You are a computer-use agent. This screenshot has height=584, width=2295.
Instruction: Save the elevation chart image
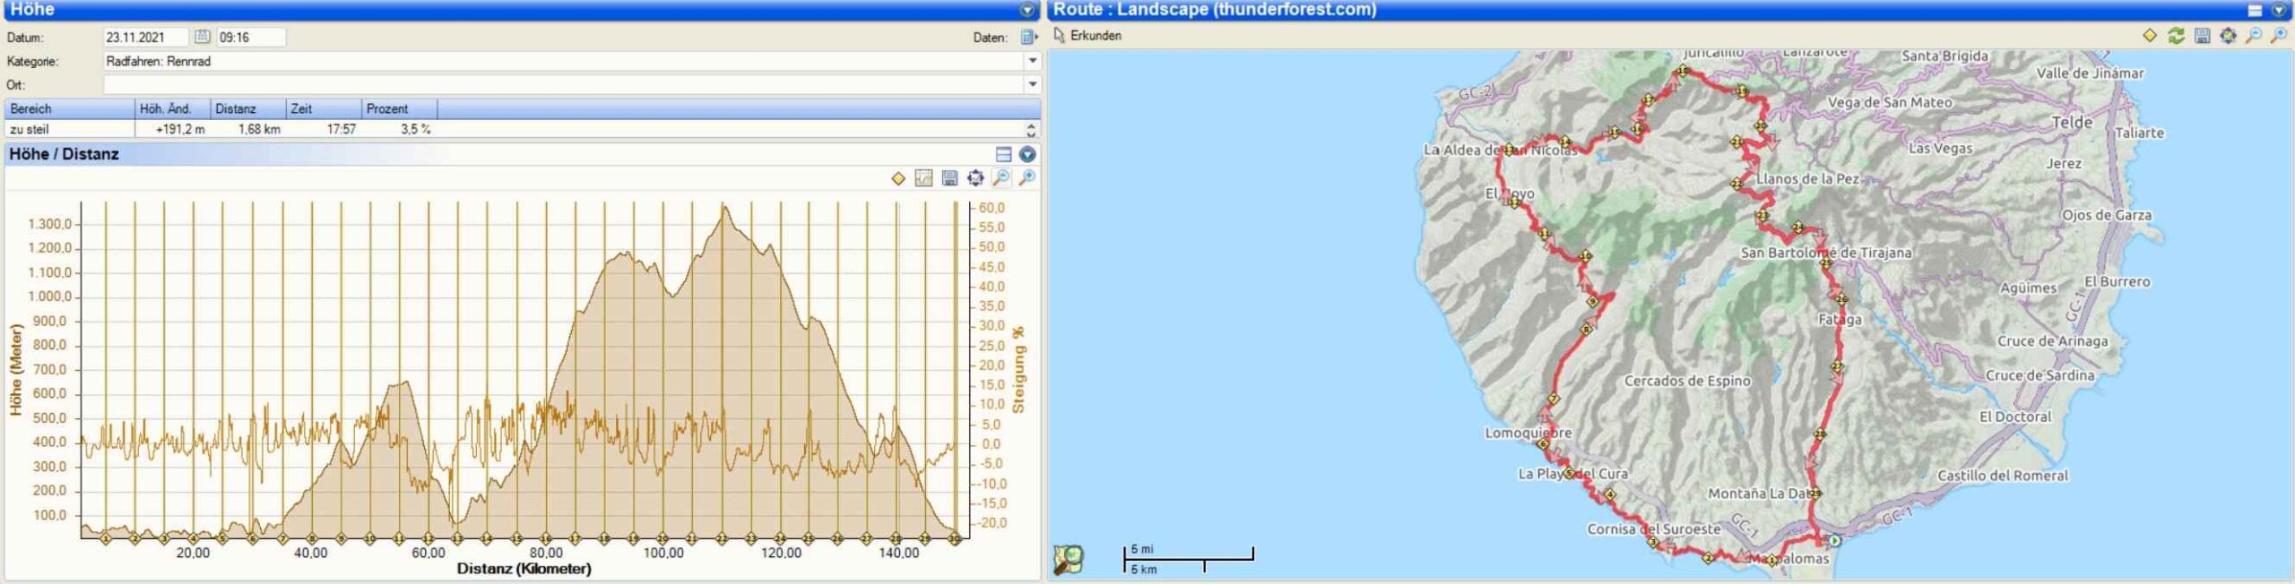(949, 178)
